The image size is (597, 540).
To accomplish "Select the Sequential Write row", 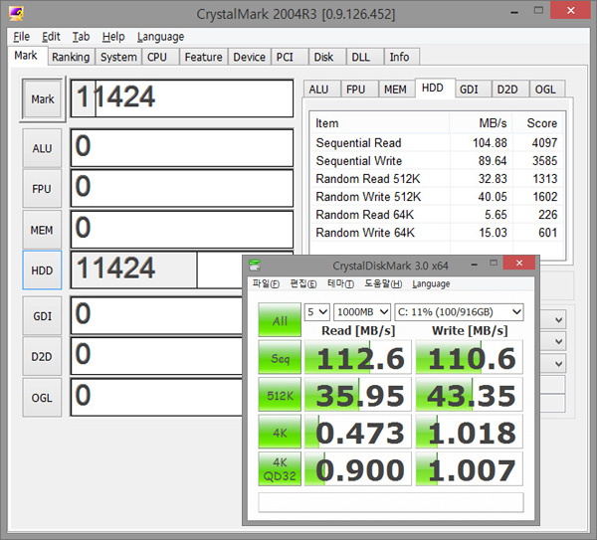I will [437, 160].
